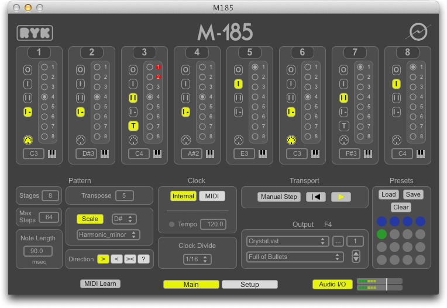The height and width of the screenshot is (308, 447).
Task: Click Load in Presets
Action: tap(388, 194)
